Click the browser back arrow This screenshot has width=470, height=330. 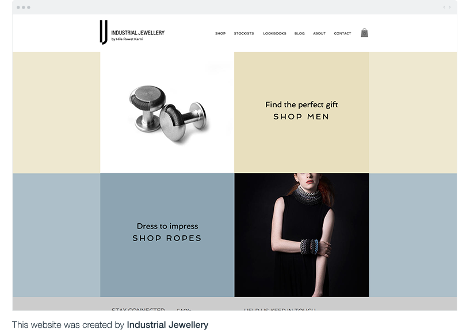[x=444, y=7]
